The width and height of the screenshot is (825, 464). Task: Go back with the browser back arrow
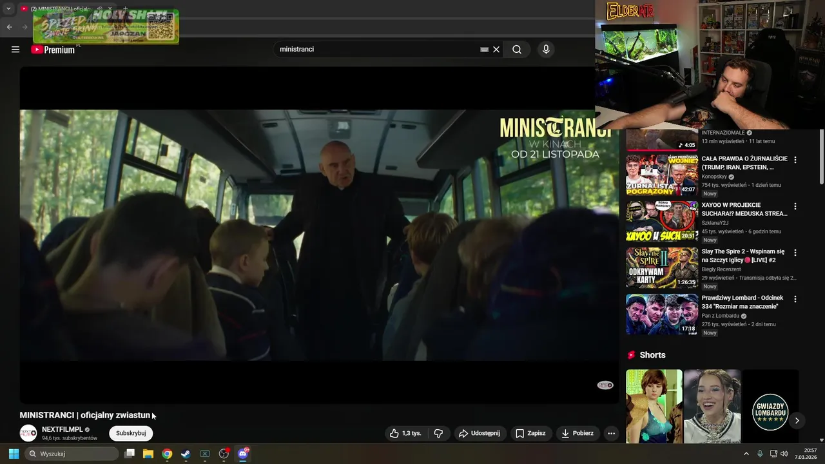point(9,27)
